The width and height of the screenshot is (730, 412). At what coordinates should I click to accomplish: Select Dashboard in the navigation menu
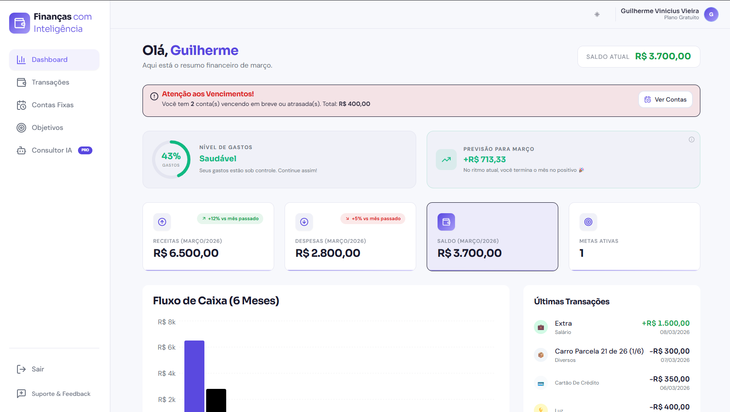[x=49, y=60]
